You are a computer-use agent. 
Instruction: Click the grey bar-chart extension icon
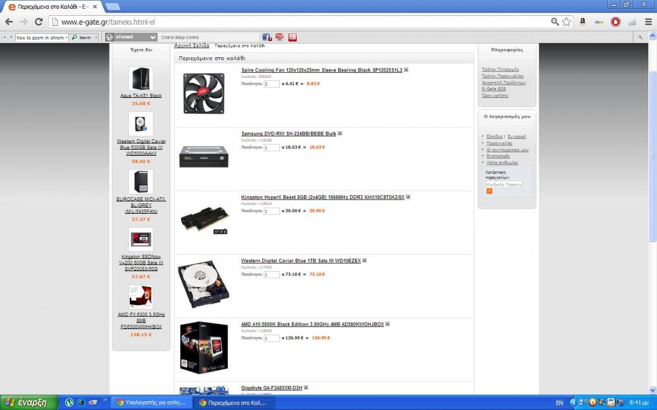click(x=632, y=22)
